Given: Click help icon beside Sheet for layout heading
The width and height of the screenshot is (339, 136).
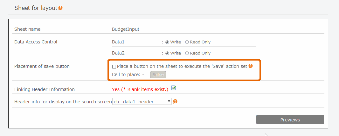Looking at the screenshot, I should [60, 8].
